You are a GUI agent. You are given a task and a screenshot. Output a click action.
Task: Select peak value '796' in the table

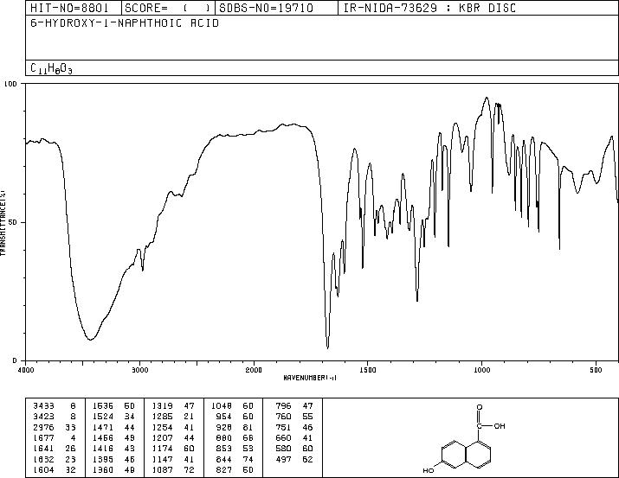point(283,406)
